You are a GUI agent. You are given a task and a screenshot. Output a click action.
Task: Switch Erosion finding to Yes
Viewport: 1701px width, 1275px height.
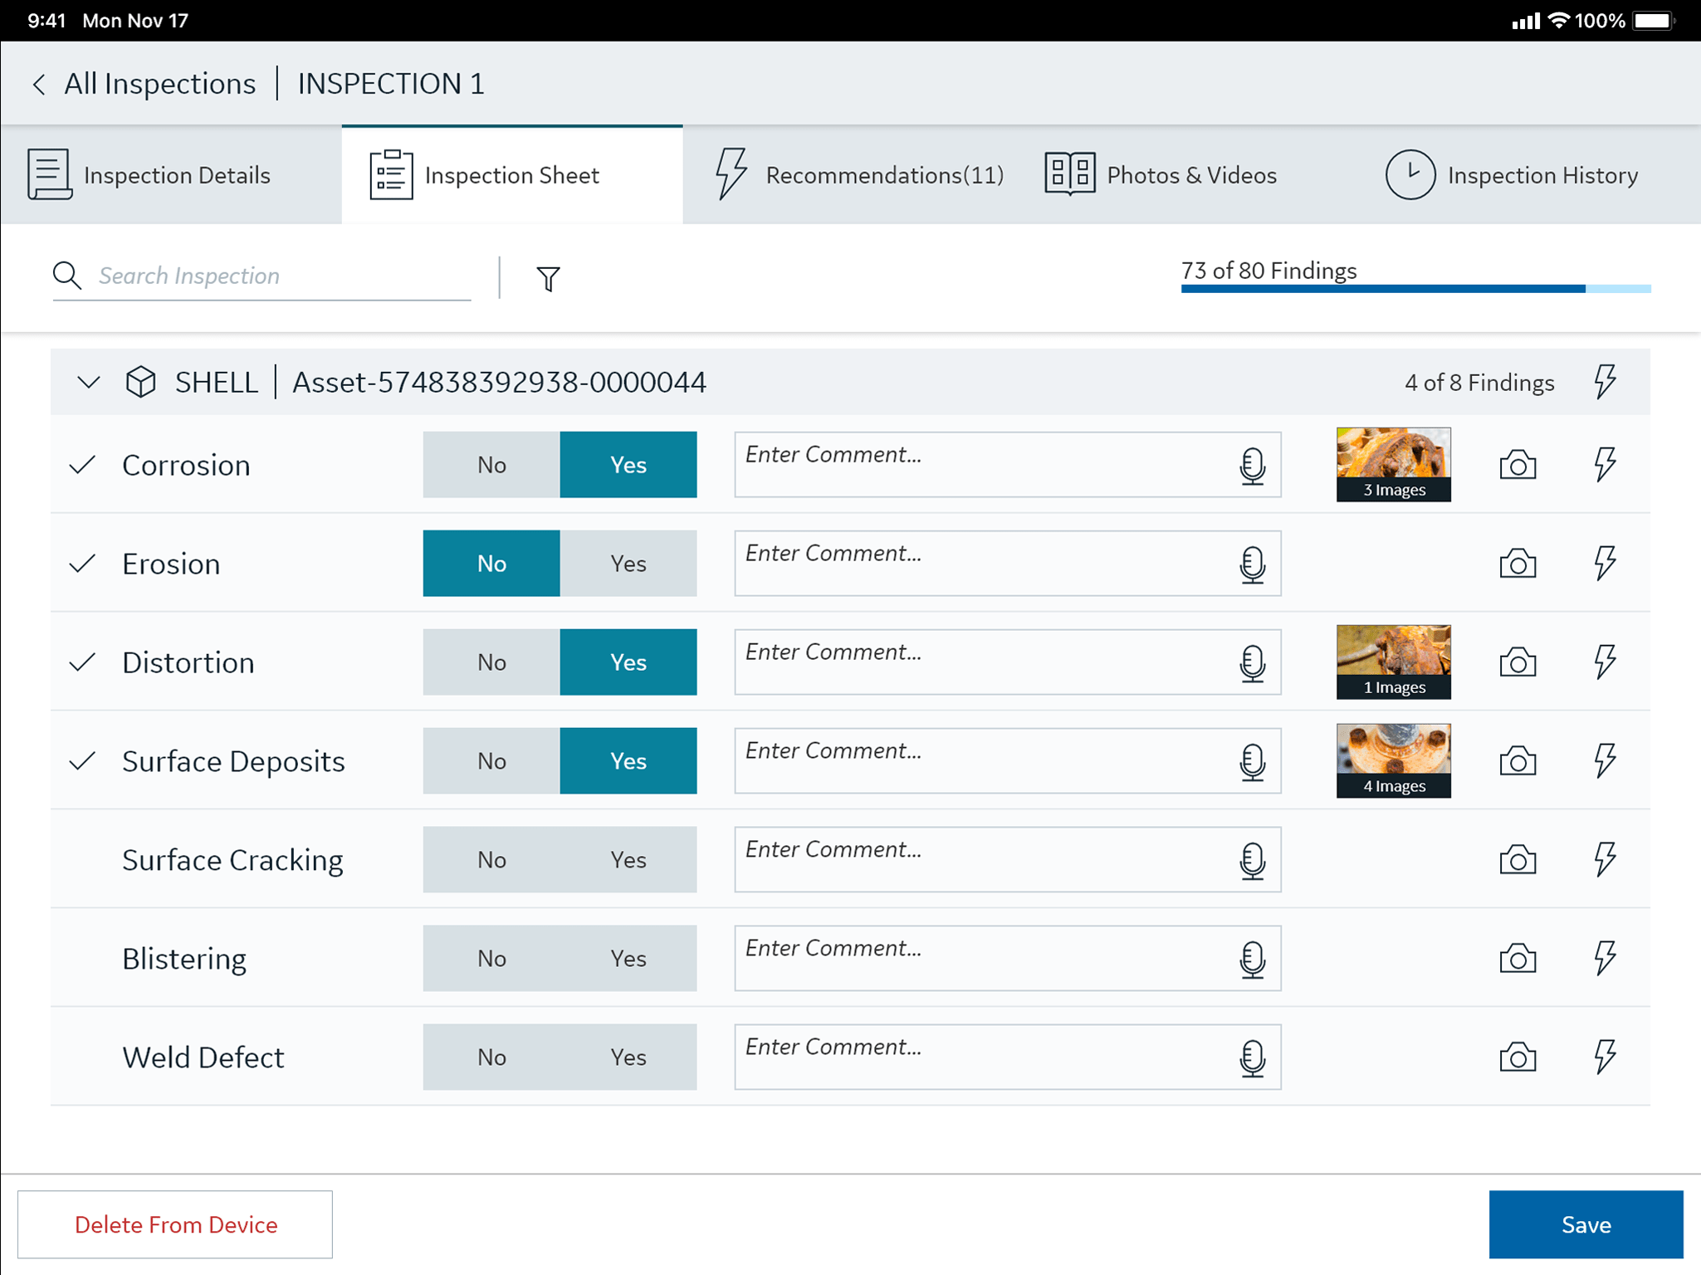click(x=628, y=564)
